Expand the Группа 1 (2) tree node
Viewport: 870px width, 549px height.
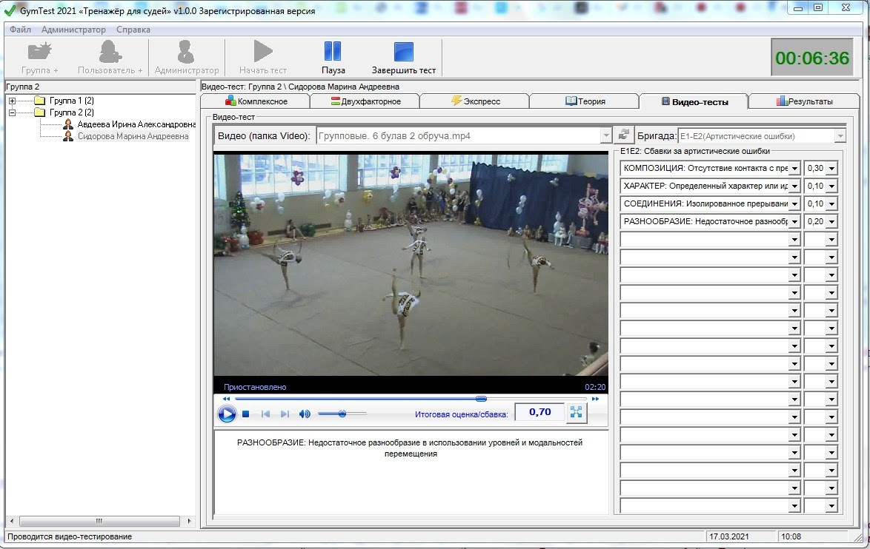(13, 101)
